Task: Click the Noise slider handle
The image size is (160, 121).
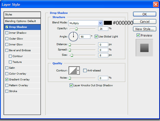Action: (x=70, y=78)
